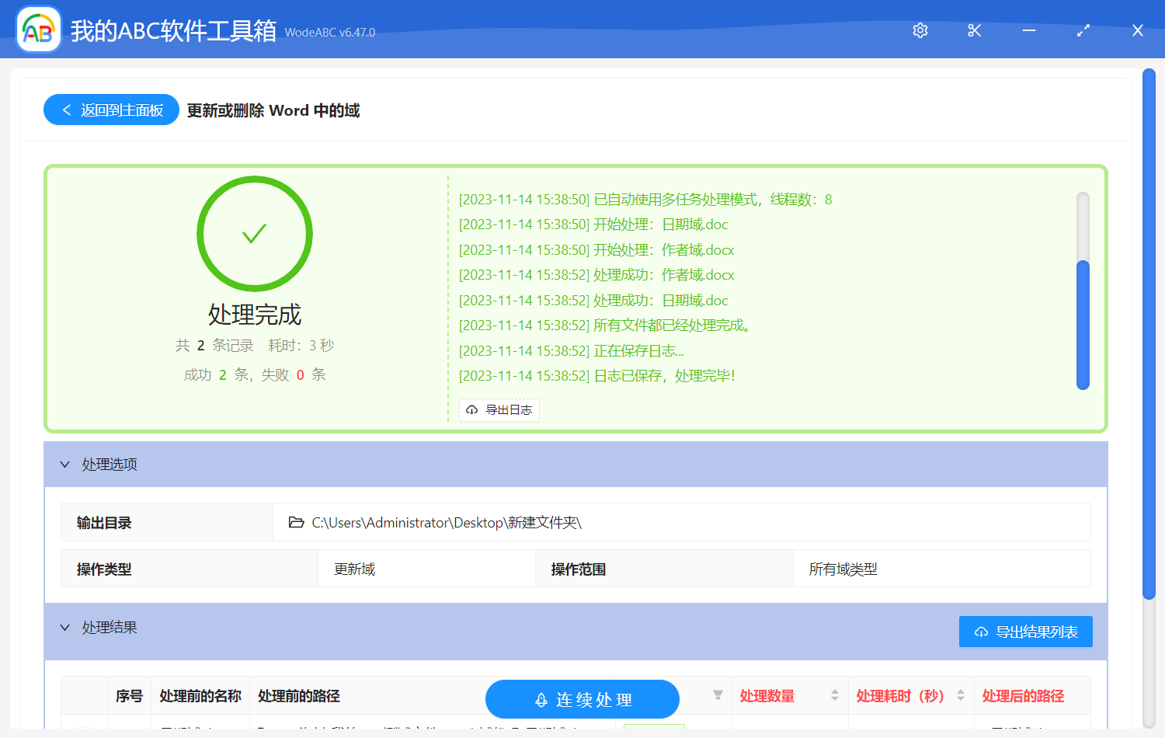Viewport: 1165px width, 738px height.
Task: Sort results by 处理数量 column
Action: pos(835,695)
